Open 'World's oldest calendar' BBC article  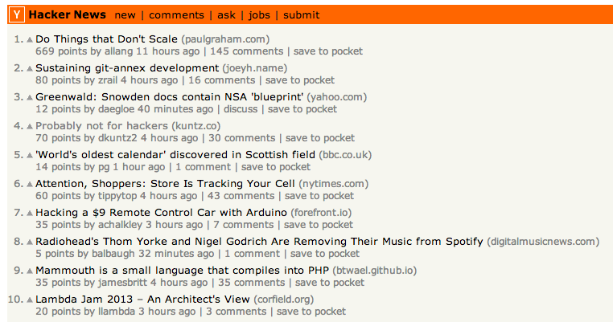click(x=175, y=154)
